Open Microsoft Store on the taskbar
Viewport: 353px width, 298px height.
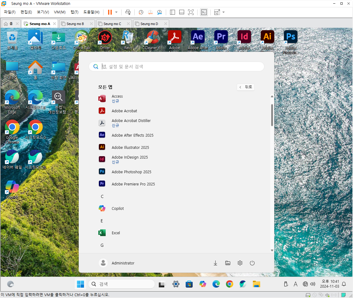tap(189, 284)
